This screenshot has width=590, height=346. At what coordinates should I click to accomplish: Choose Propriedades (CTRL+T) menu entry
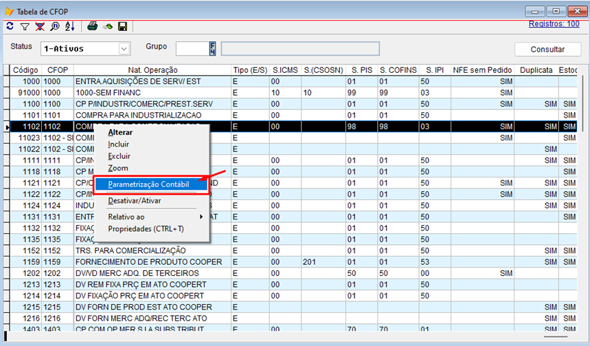pos(146,228)
